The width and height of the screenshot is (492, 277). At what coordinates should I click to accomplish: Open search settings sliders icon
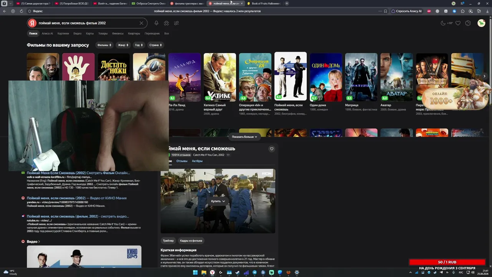coord(176,23)
